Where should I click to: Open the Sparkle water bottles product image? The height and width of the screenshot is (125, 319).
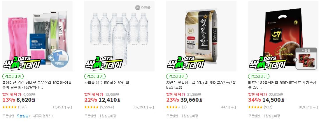(x=120, y=36)
